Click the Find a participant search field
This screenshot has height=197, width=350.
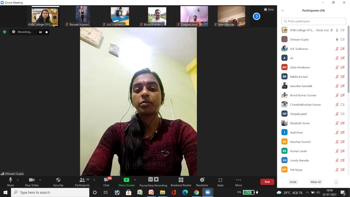pos(314,21)
